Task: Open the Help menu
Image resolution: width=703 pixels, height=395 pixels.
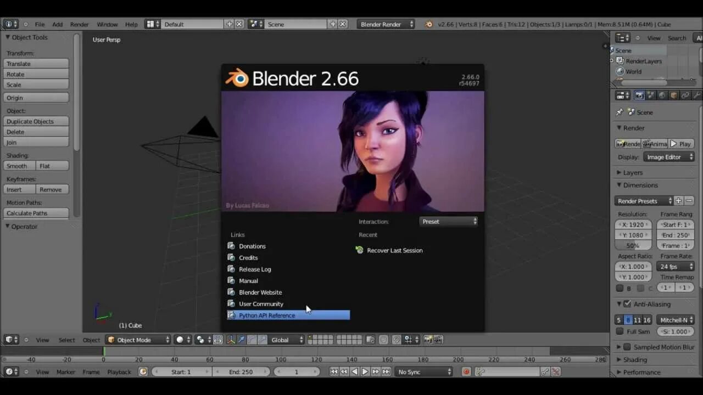Action: [131, 24]
